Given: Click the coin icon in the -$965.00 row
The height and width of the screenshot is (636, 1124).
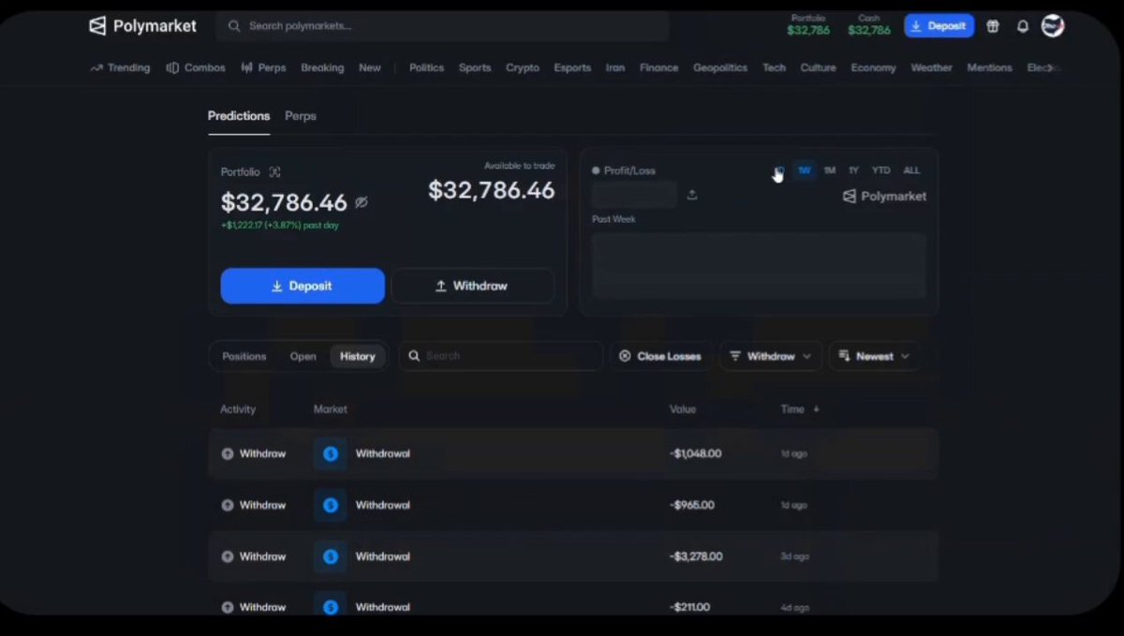Looking at the screenshot, I should 331,505.
